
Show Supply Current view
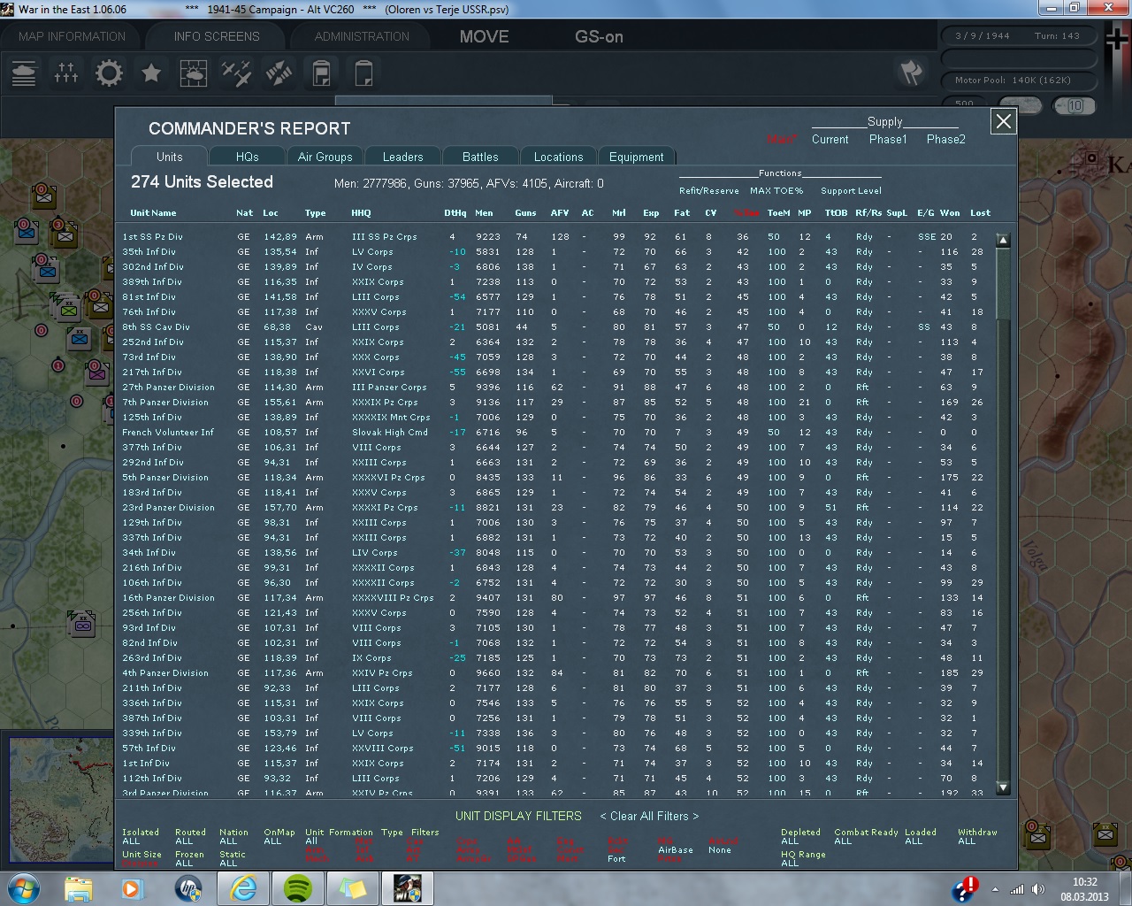(830, 139)
